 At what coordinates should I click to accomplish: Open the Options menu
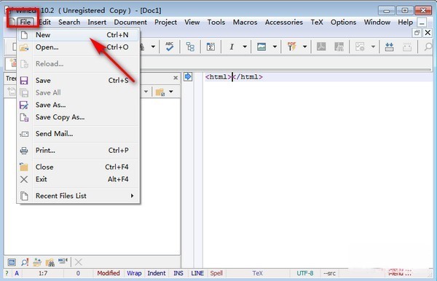343,22
